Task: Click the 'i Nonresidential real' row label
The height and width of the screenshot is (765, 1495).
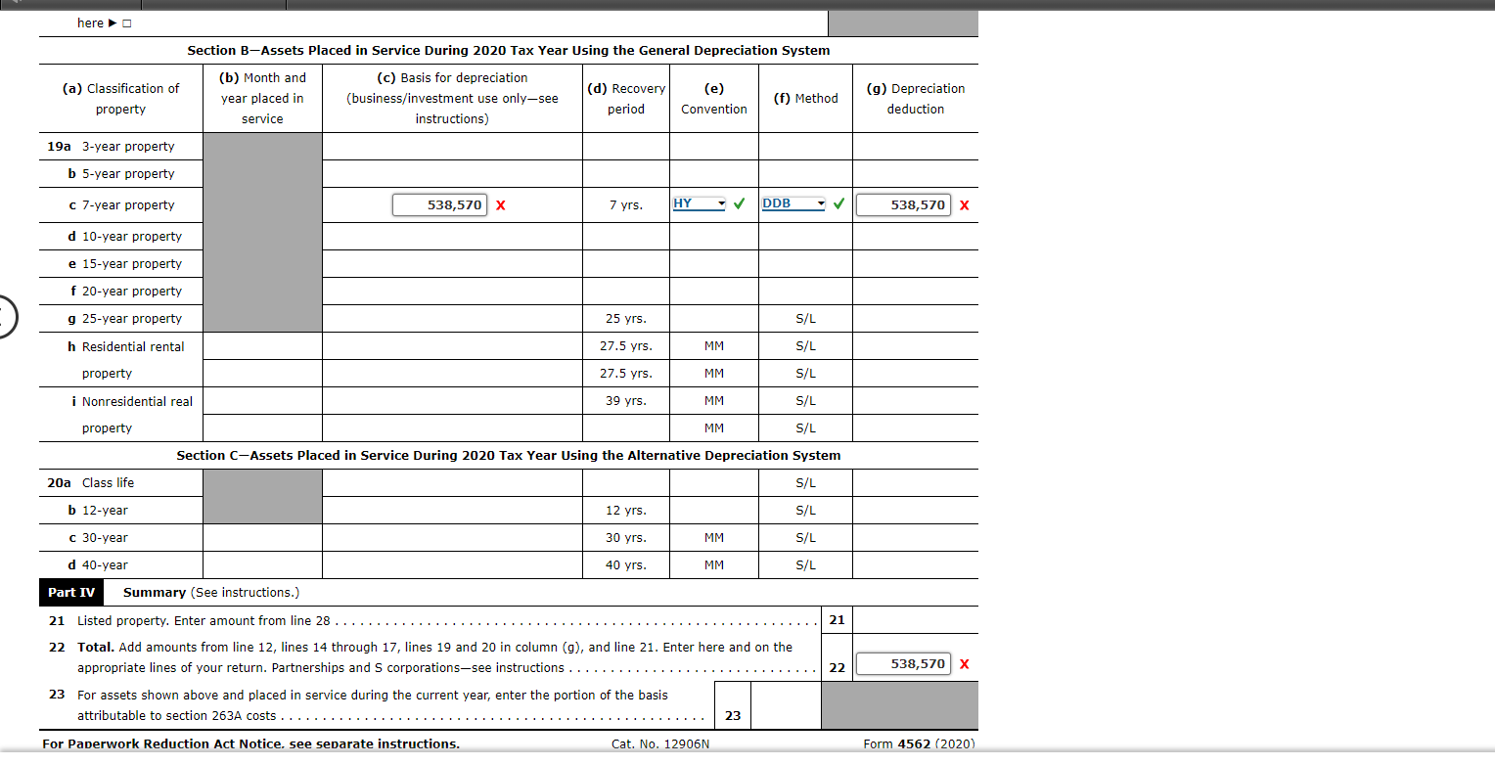Action: tap(130, 402)
